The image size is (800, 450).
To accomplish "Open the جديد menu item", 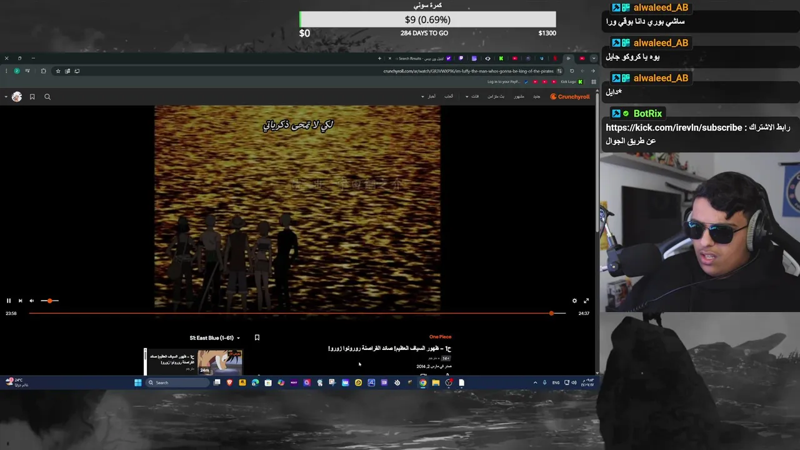I will (x=536, y=96).
